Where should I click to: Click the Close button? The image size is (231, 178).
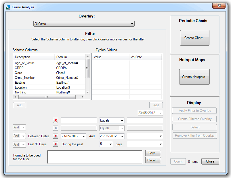[x=210, y=161]
